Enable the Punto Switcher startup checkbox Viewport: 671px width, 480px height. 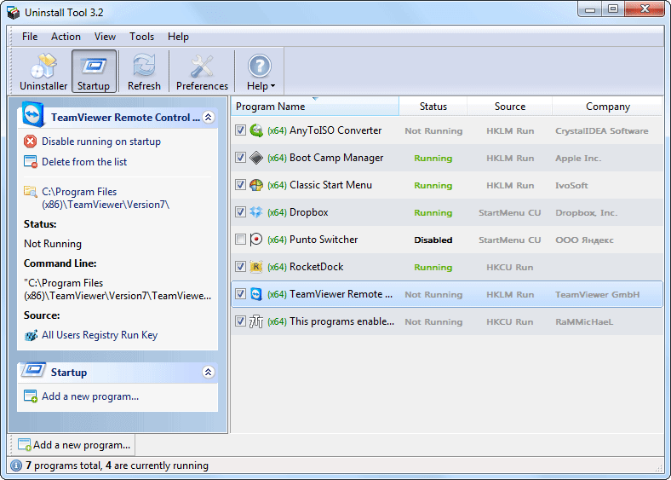click(240, 239)
